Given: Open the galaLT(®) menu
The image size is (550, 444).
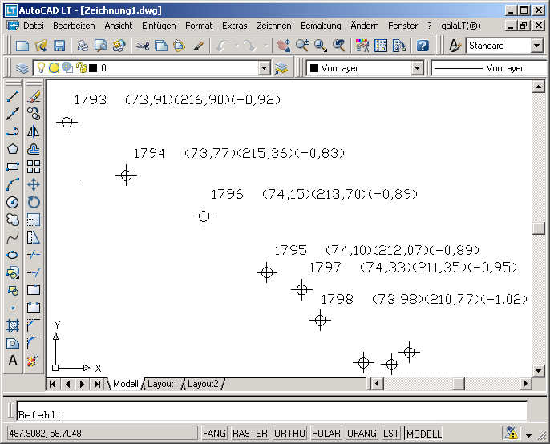Looking at the screenshot, I should pyautogui.click(x=461, y=26).
